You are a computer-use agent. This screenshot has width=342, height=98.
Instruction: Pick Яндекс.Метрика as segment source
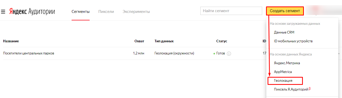(287, 63)
